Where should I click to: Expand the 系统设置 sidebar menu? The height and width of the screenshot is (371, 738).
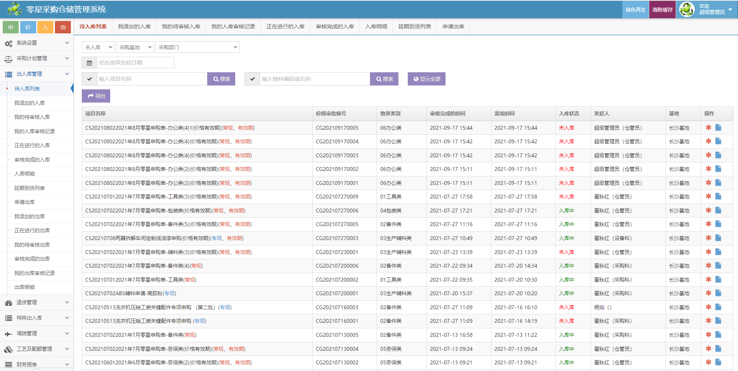point(37,43)
